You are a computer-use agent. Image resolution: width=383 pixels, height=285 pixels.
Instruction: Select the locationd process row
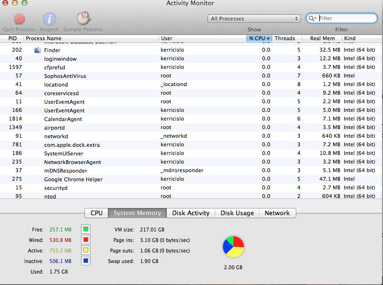[191, 85]
